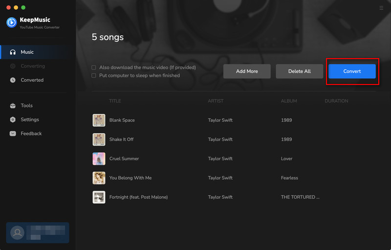Click the blue Convert button
Viewport: 391px width, 250px height.
[x=352, y=71]
